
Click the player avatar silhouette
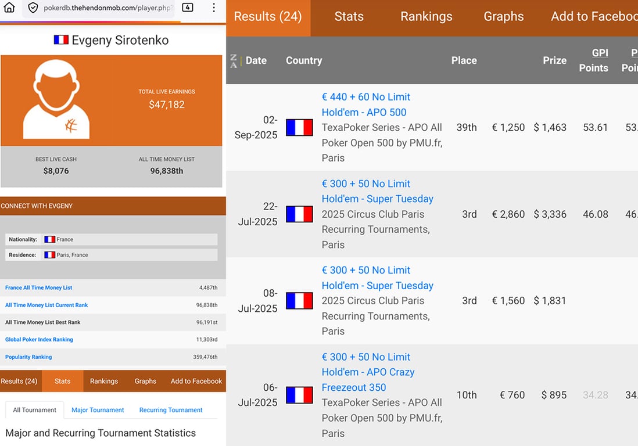(x=56, y=99)
